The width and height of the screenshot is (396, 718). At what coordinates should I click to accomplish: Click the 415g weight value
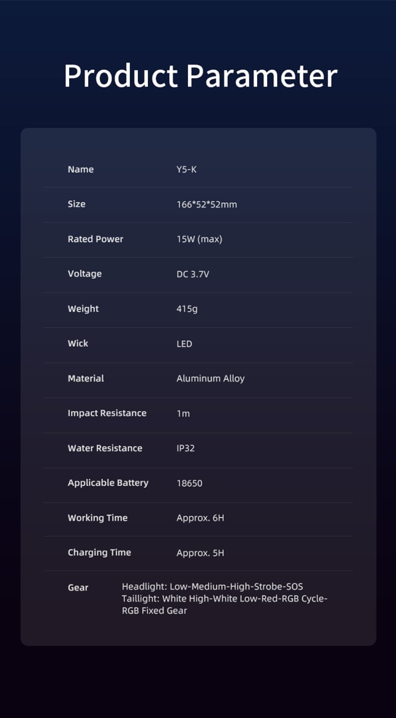tap(187, 309)
